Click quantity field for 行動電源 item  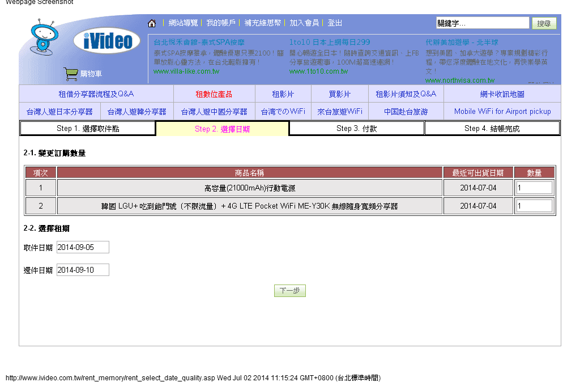tap(534, 187)
